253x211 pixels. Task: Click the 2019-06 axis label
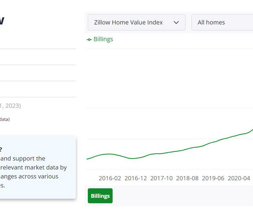(x=213, y=178)
